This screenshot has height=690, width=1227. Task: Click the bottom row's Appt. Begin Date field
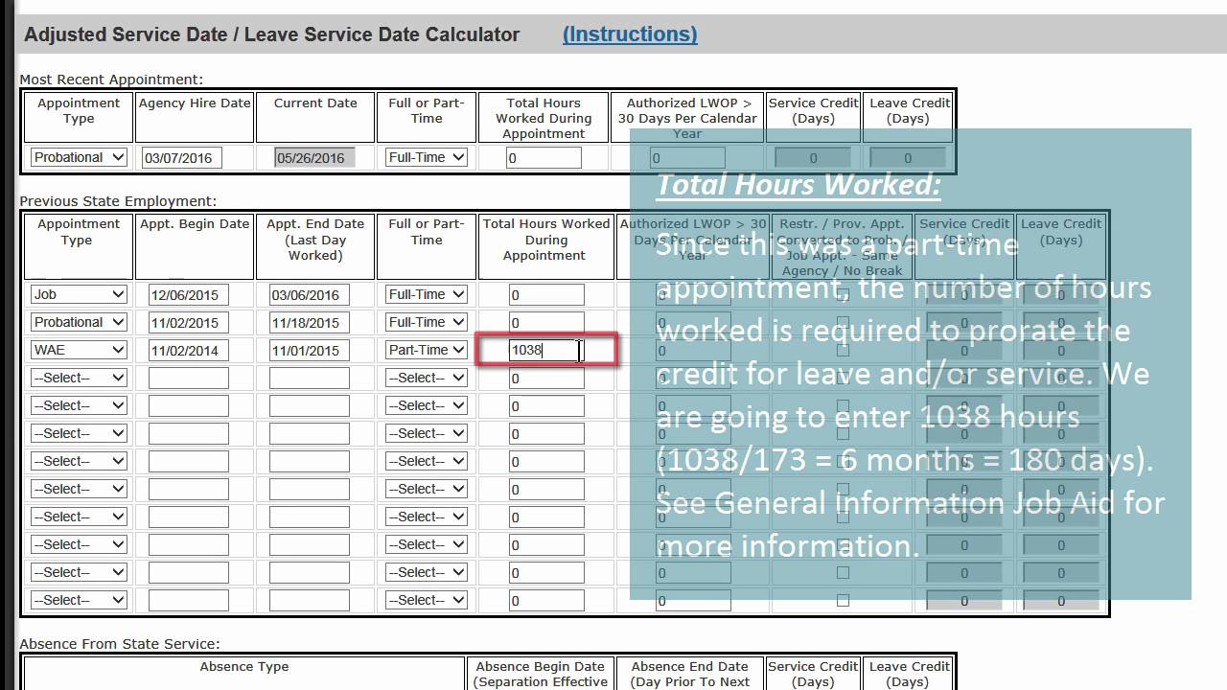click(189, 601)
